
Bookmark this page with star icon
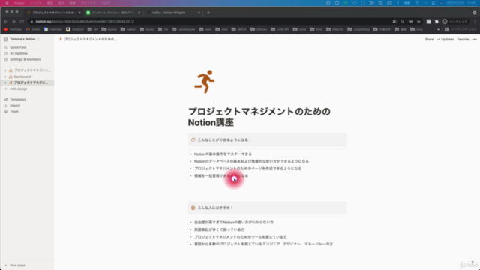(x=418, y=22)
